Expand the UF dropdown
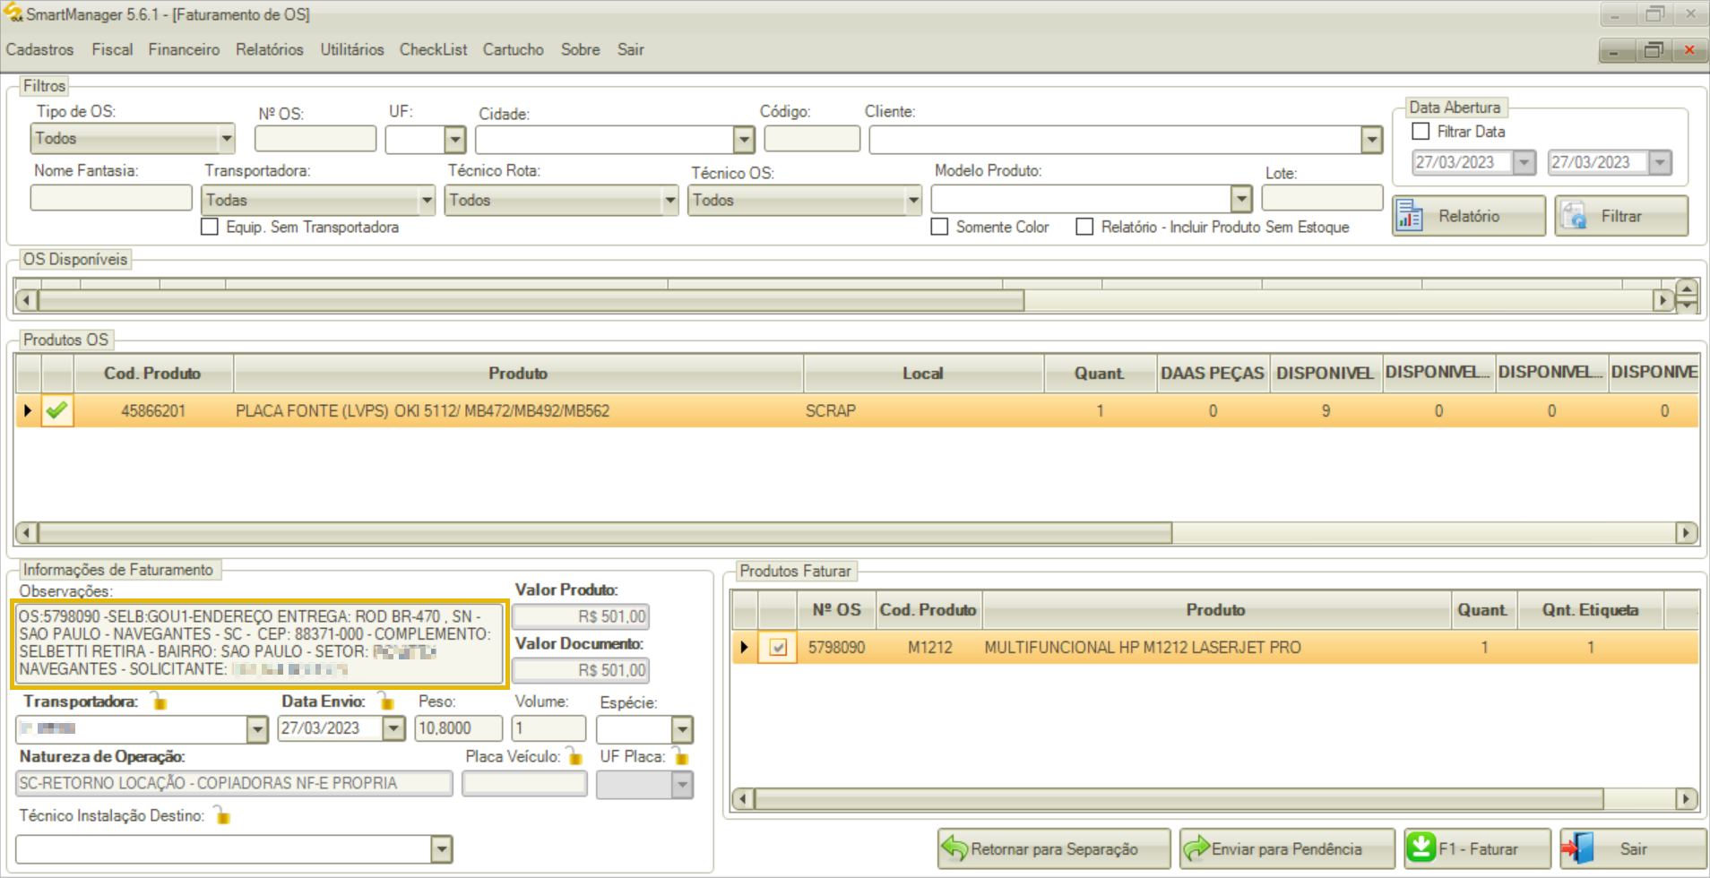1710x878 pixels. tap(455, 139)
